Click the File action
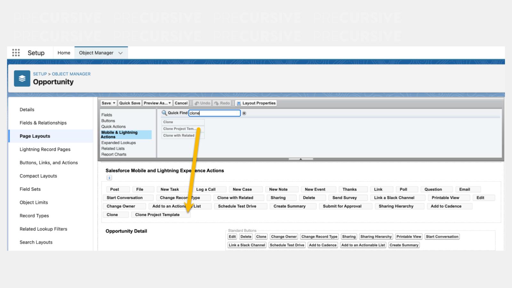The width and height of the screenshot is (512, 288). click(143, 189)
